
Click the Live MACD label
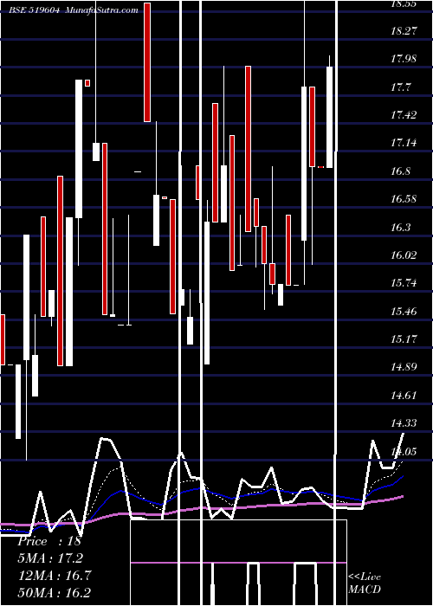[365, 583]
